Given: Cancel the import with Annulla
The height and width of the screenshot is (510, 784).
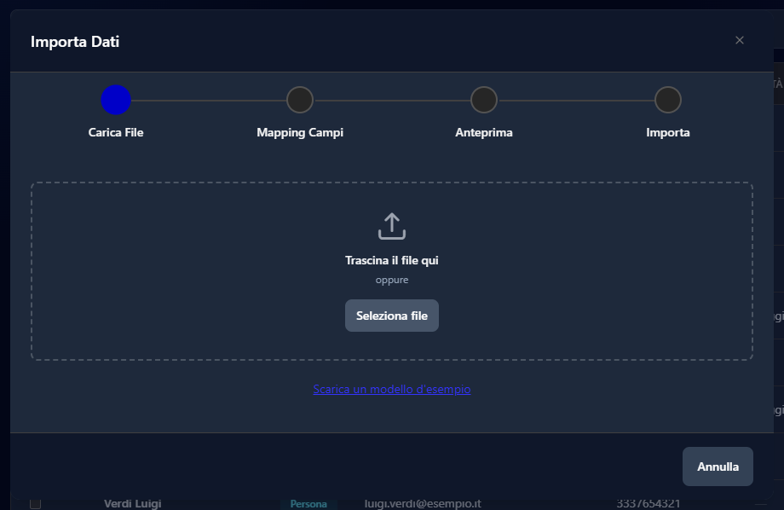Looking at the screenshot, I should click(718, 467).
